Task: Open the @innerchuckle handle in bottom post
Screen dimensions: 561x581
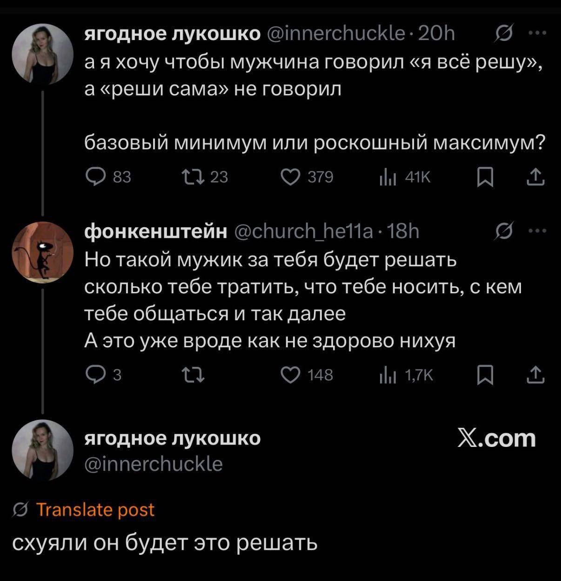Action: click(154, 464)
